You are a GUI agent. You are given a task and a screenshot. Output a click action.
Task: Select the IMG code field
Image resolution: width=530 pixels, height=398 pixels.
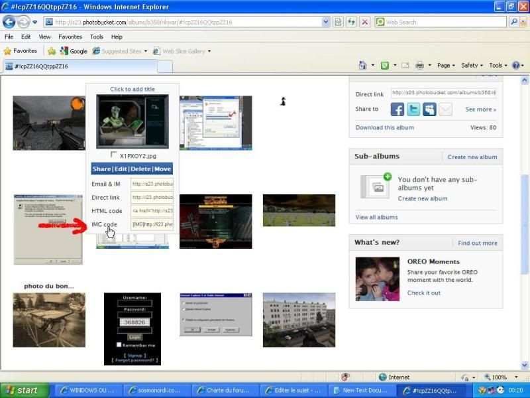pyautogui.click(x=152, y=224)
